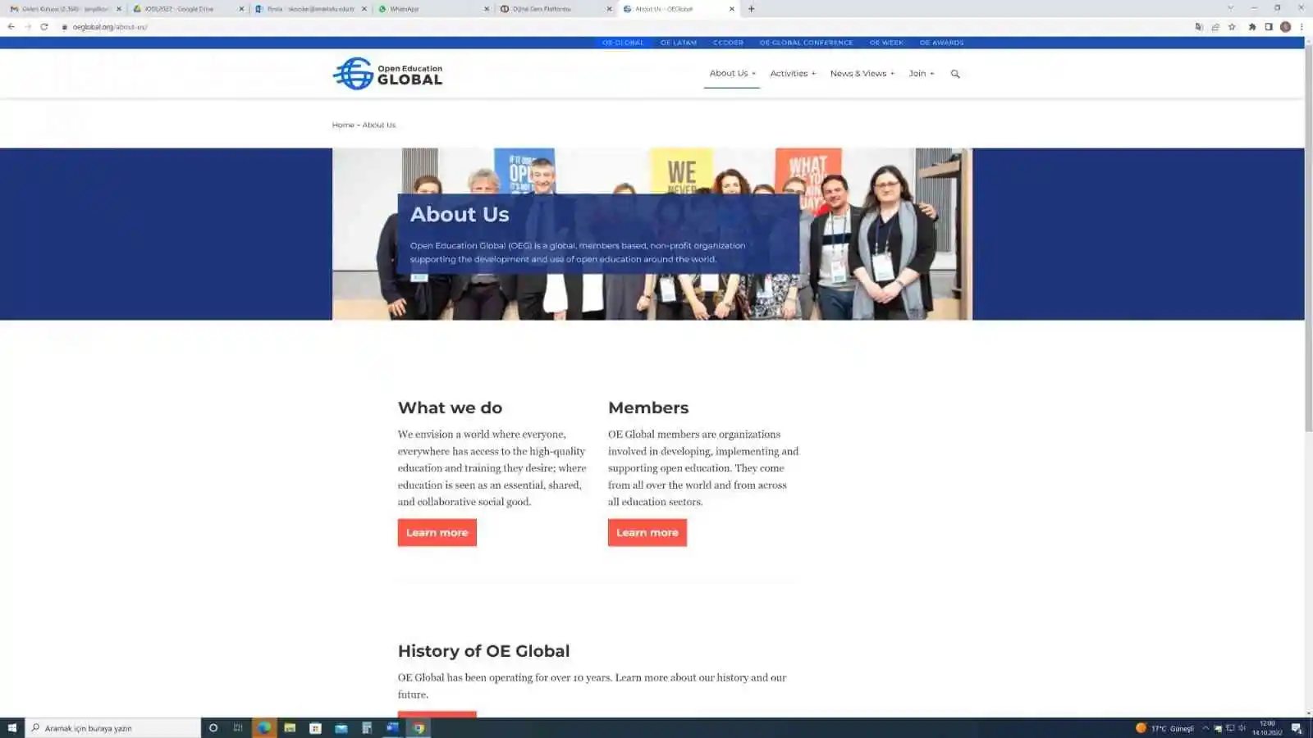This screenshot has width=1313, height=738.
Task: Open the Windows Start menu
Action: 12,728
